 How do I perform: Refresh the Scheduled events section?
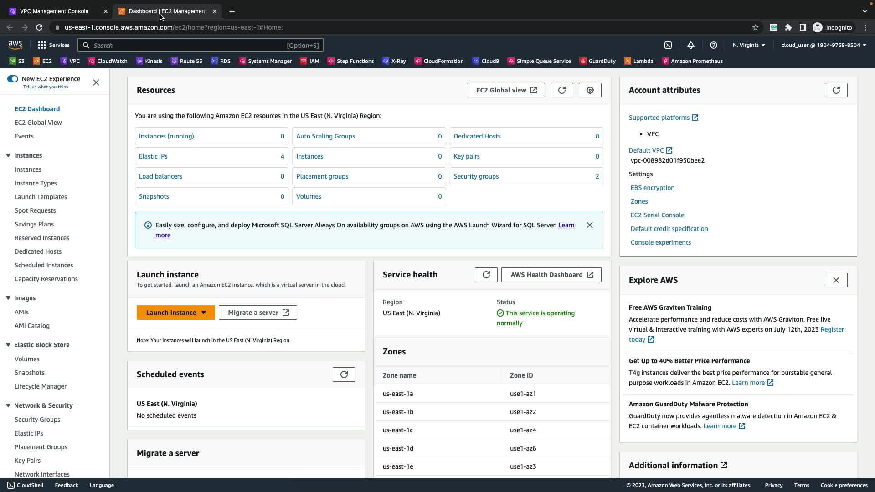click(344, 374)
